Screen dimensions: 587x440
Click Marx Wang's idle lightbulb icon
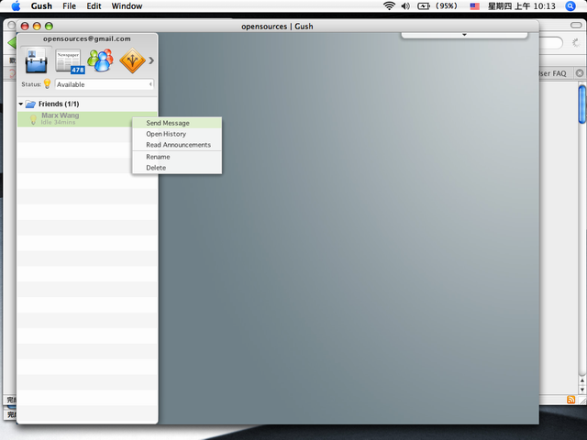33,119
